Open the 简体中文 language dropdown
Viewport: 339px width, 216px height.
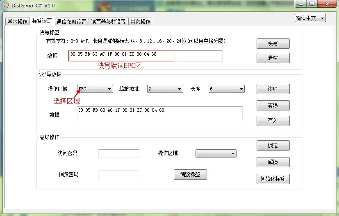310,18
